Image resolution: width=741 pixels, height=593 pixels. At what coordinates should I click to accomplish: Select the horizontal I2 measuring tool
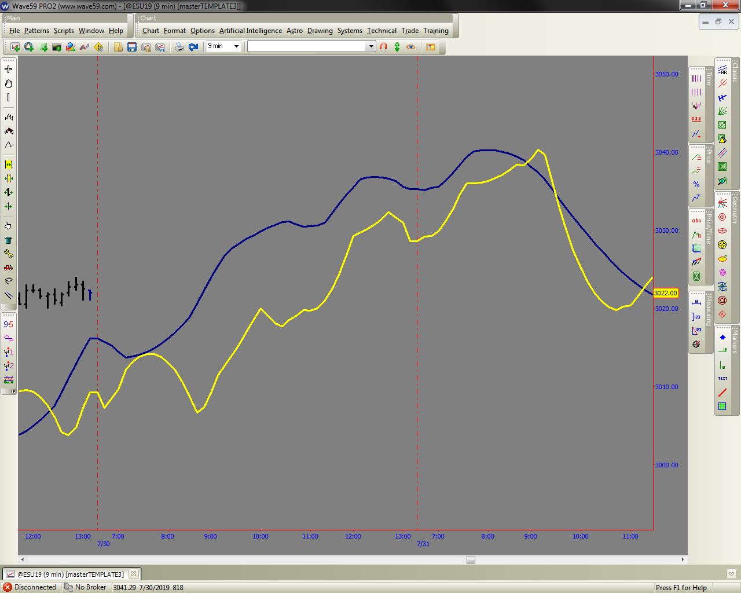tap(696, 303)
